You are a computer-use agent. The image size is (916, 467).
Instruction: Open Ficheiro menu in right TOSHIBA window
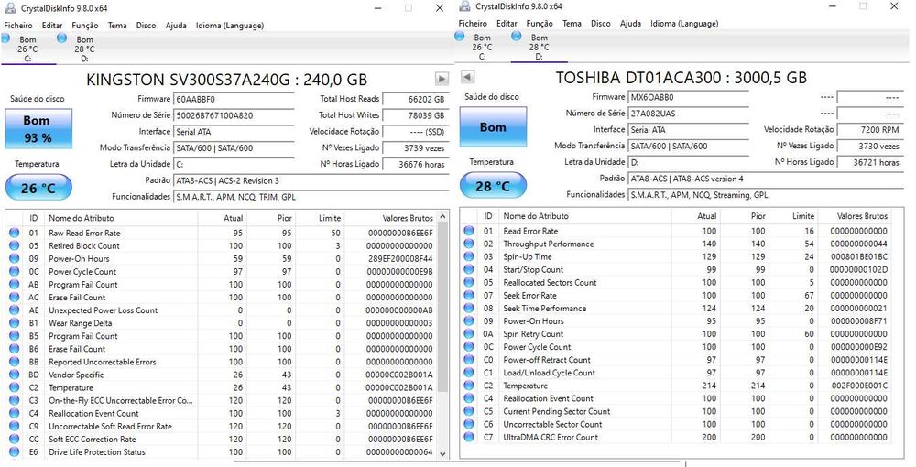coord(473,24)
